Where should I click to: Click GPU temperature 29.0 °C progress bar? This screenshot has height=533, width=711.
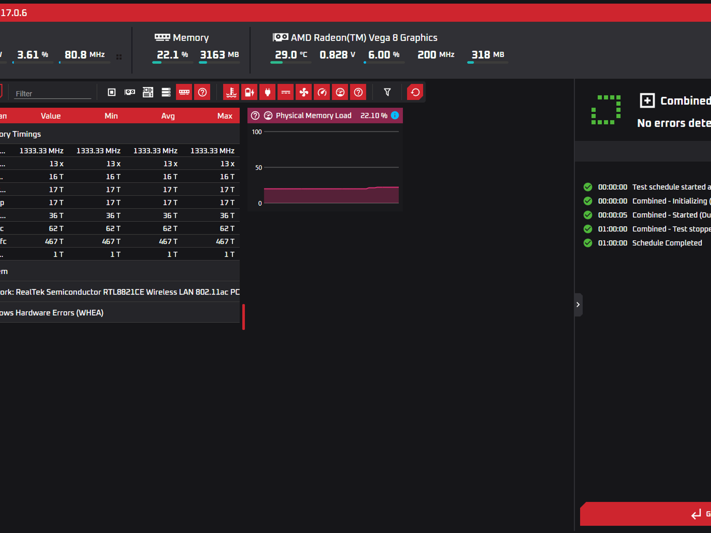coord(291,62)
